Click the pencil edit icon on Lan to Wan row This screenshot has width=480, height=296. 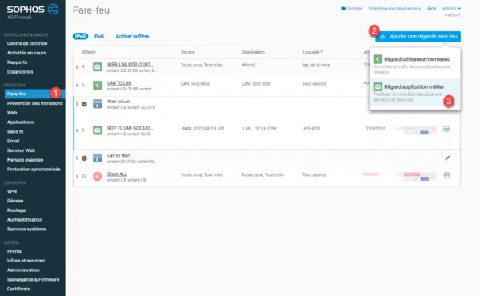click(x=447, y=158)
